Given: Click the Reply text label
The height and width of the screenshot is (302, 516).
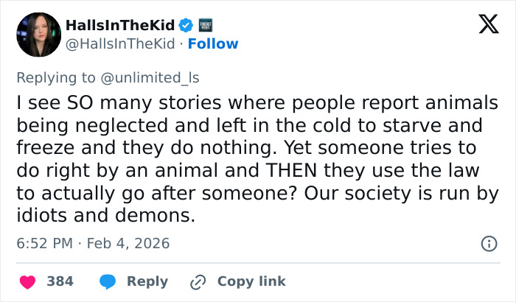Looking at the screenshot, I should (147, 281).
